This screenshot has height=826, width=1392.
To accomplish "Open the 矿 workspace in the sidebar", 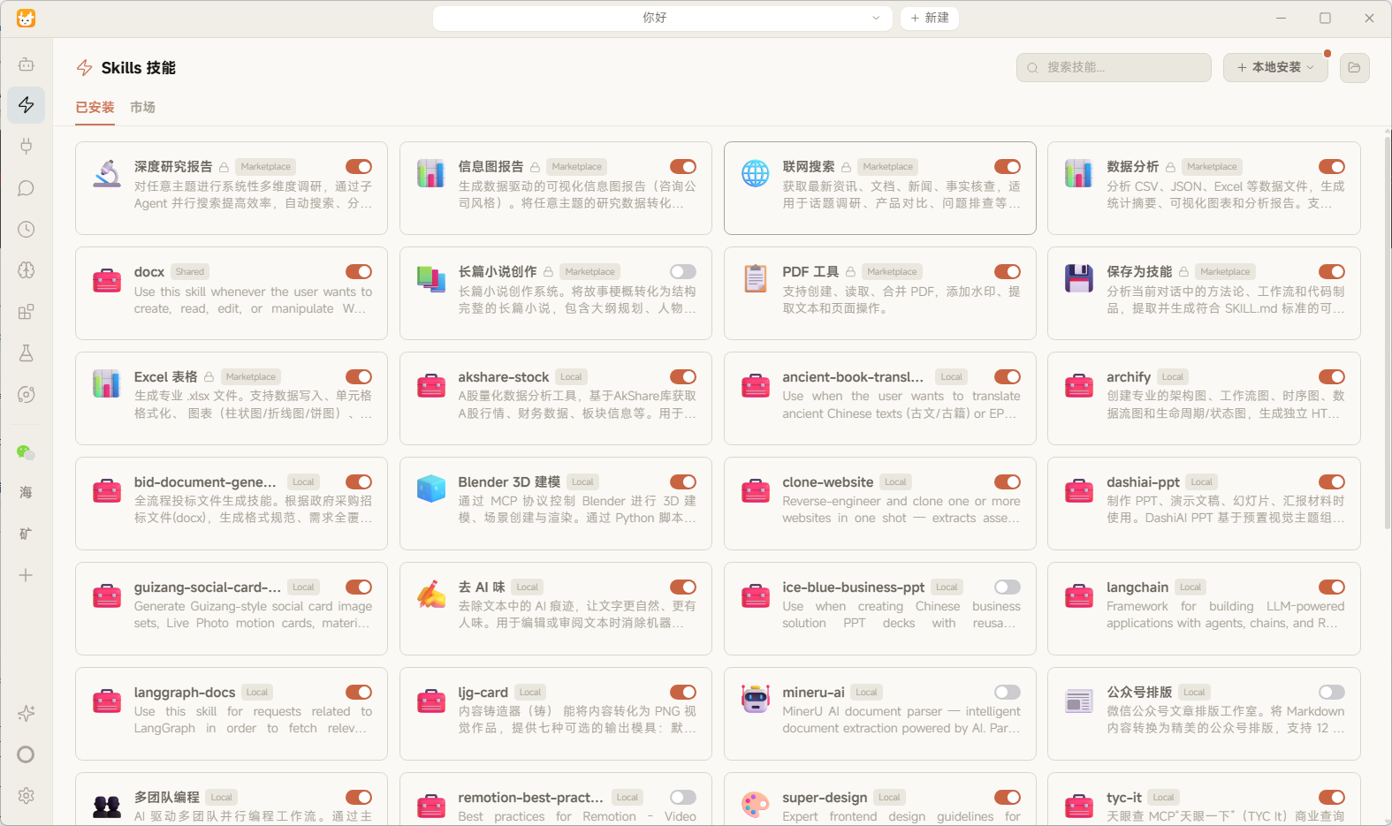I will tap(27, 534).
